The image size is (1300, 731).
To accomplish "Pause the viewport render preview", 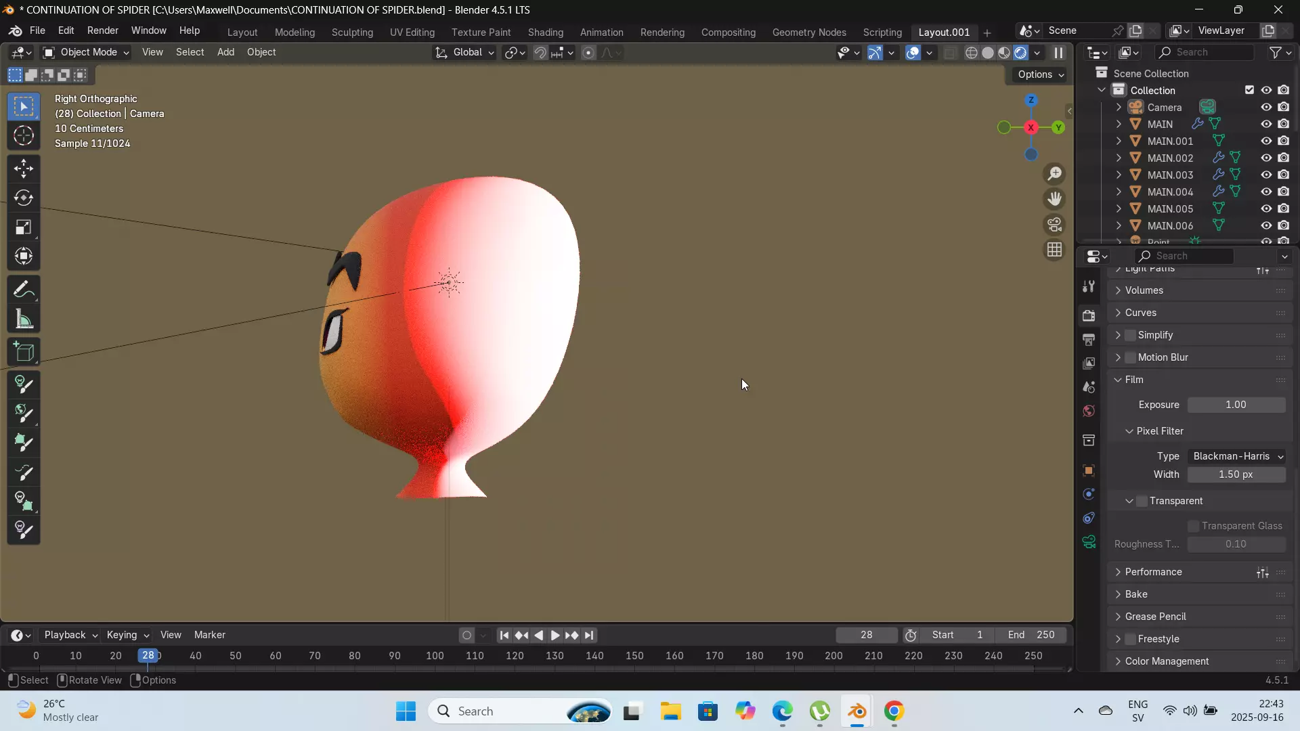I will pos(1058,53).
